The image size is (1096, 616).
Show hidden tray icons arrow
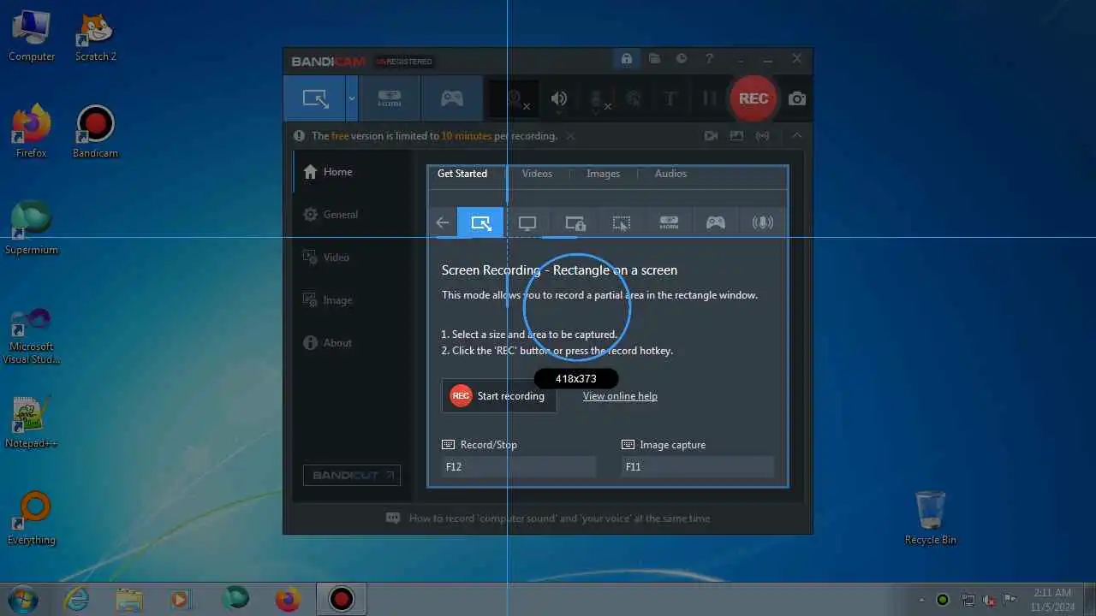[921, 600]
